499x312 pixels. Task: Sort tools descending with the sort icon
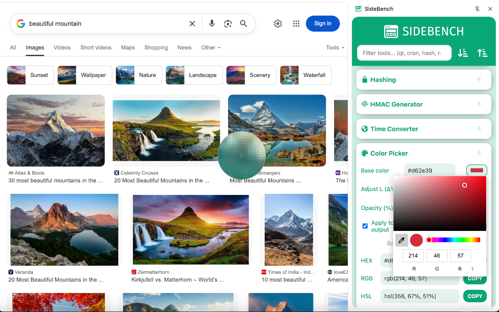coord(463,53)
